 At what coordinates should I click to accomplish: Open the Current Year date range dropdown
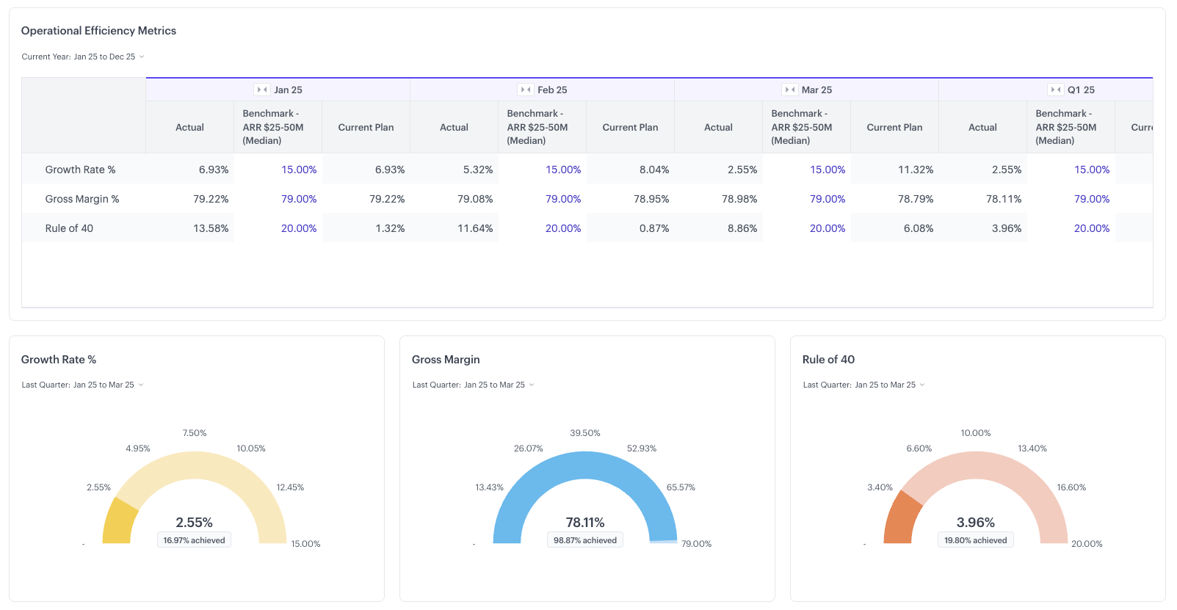83,57
